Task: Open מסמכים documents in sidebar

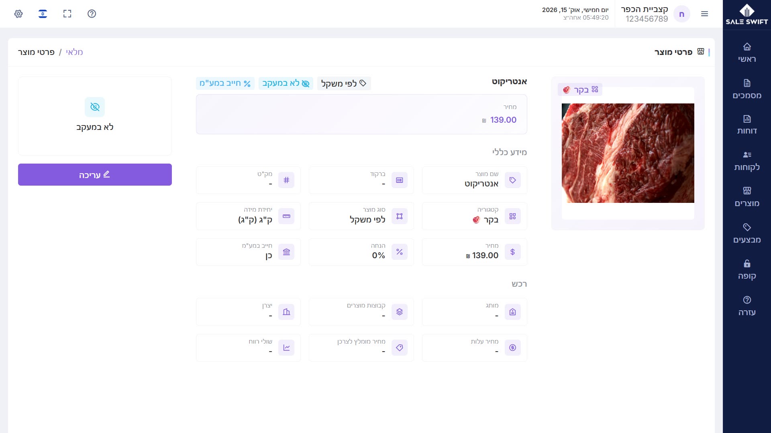Action: click(x=747, y=89)
